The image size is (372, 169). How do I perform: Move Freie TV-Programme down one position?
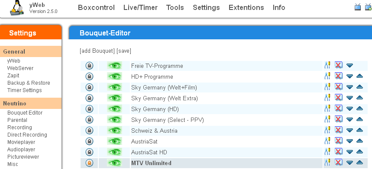pos(350,66)
